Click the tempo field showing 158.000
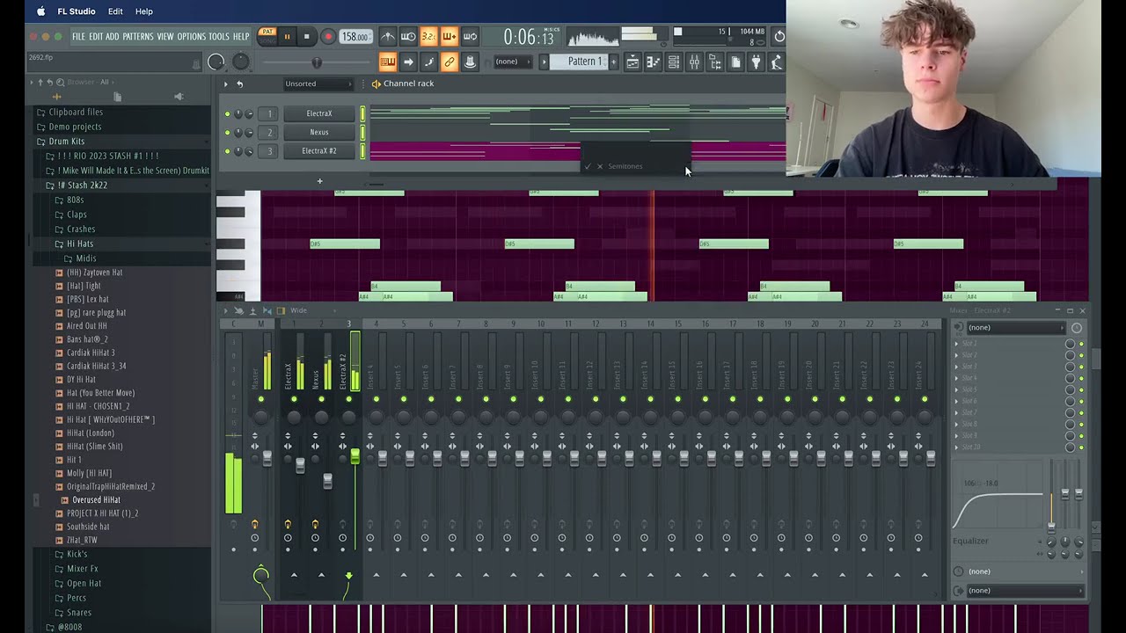Viewport: 1126px width, 633px height. pos(355,37)
